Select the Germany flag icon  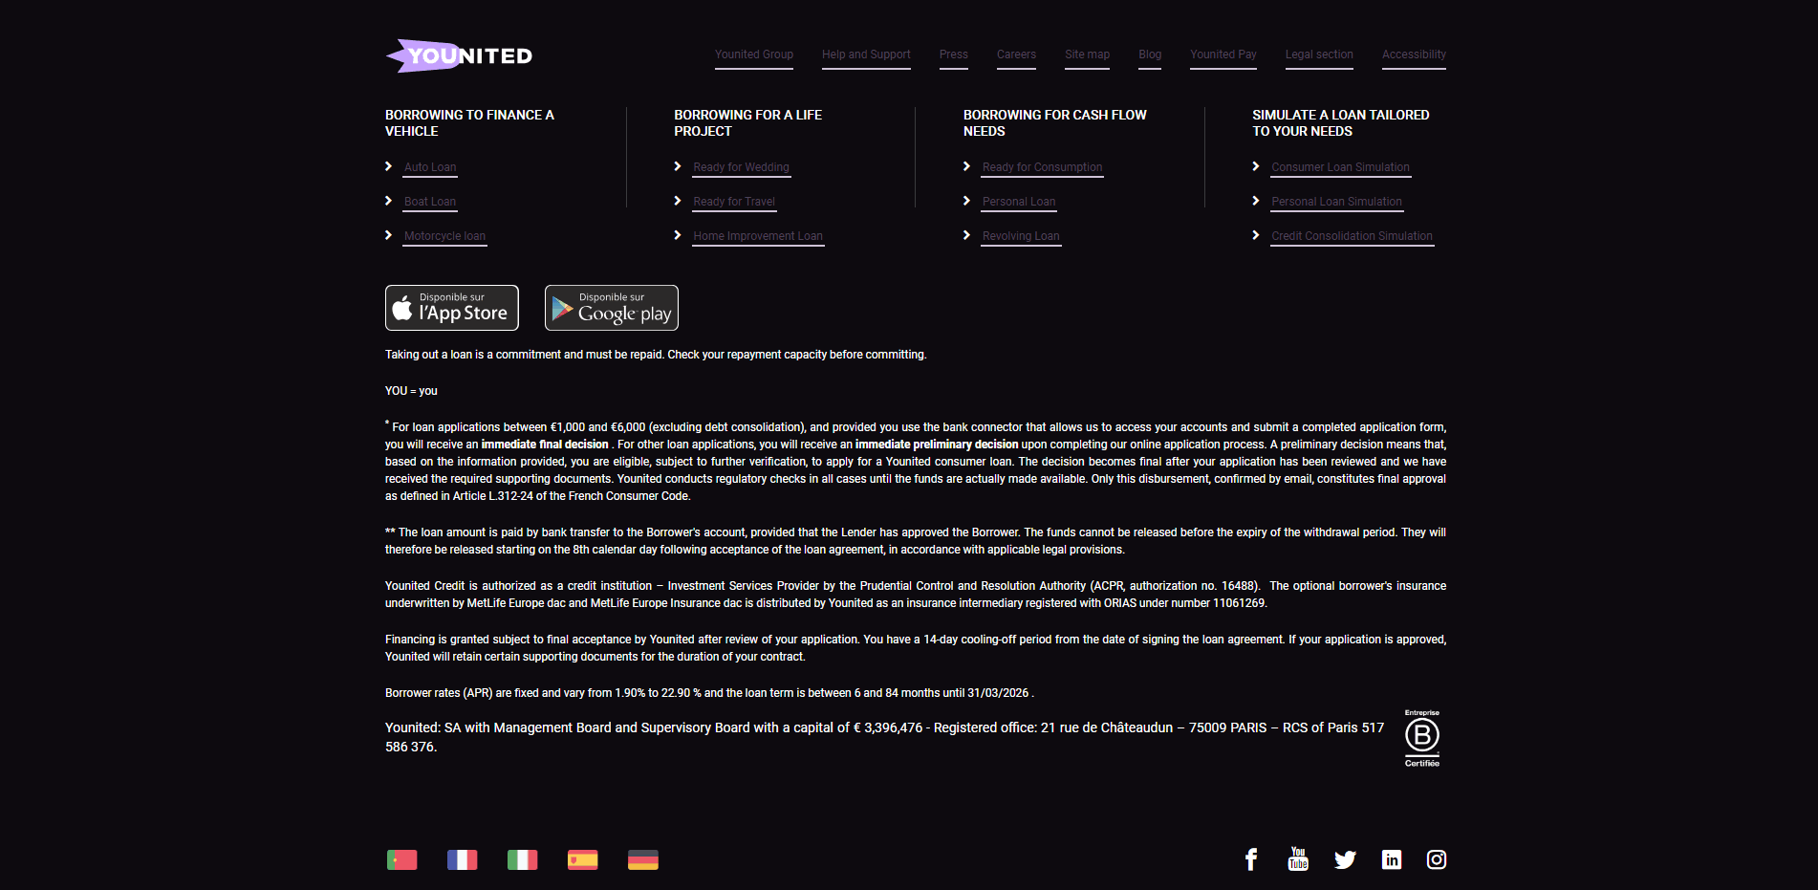[x=643, y=859]
